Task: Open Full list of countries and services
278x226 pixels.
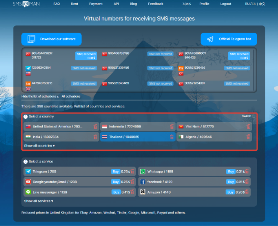Action: (x=99, y=106)
